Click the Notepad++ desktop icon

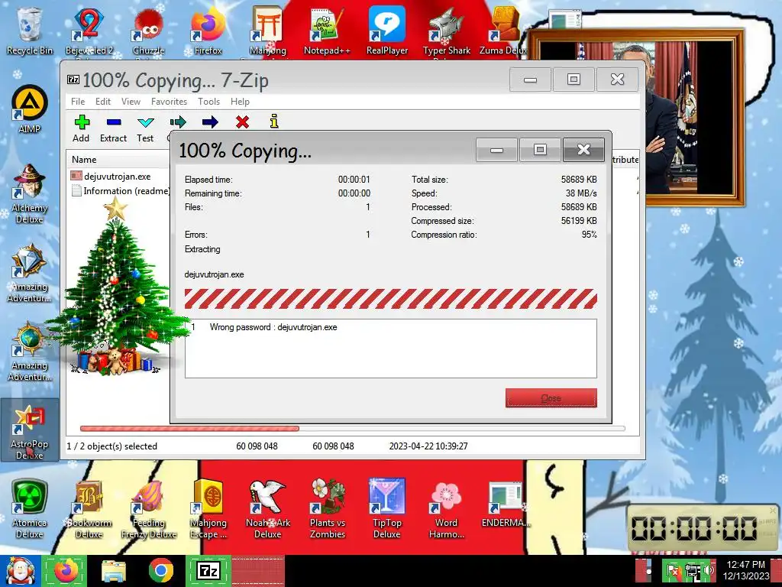click(x=327, y=31)
